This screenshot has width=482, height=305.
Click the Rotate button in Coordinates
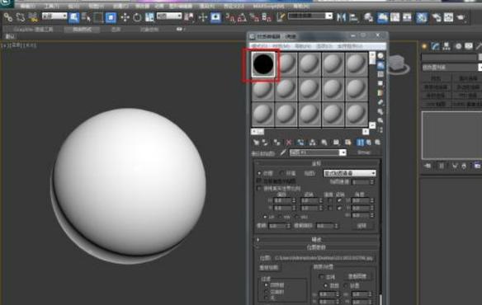click(x=361, y=226)
